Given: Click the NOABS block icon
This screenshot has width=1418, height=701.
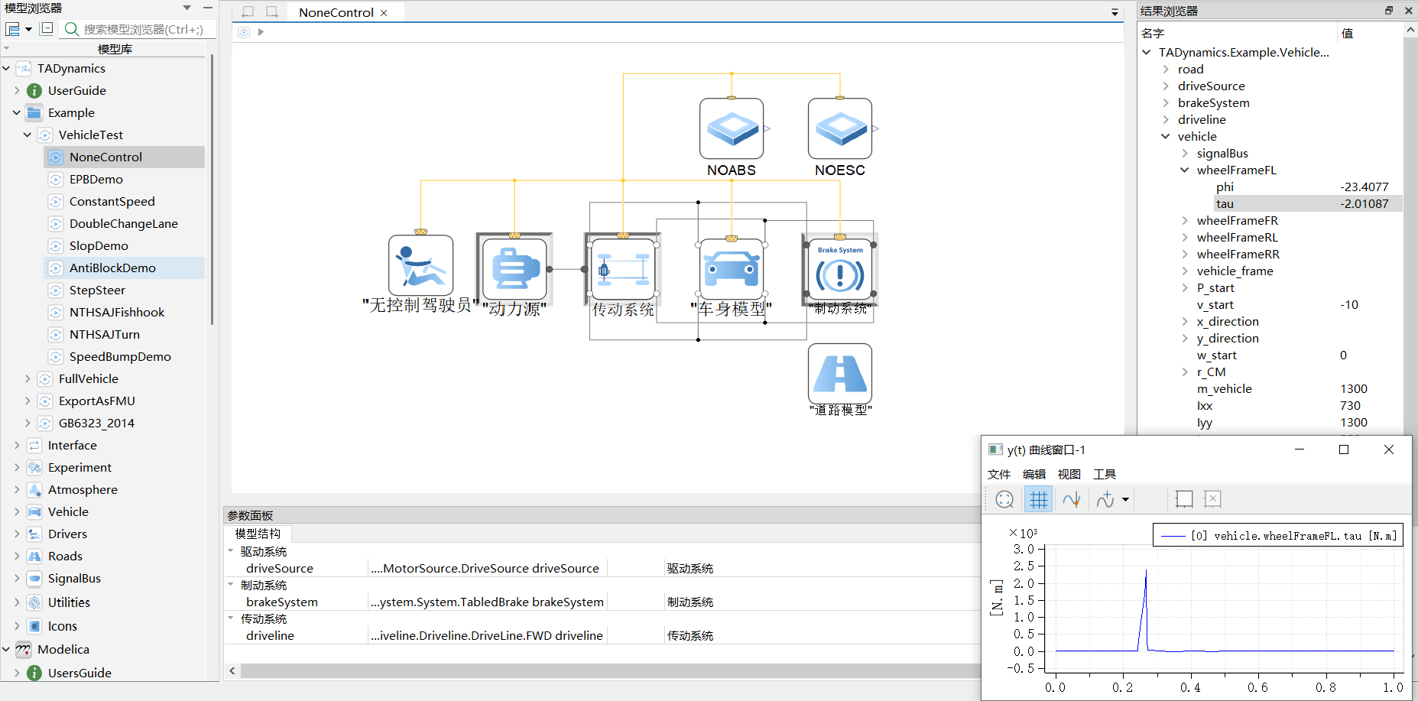Looking at the screenshot, I should (x=732, y=128).
